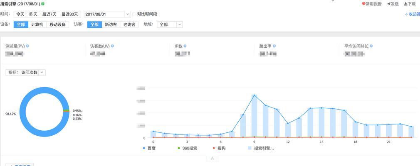This screenshot has height=166, width=420.
Task: Open help icon beside 跳出率
Action: pyautogui.click(x=274, y=46)
